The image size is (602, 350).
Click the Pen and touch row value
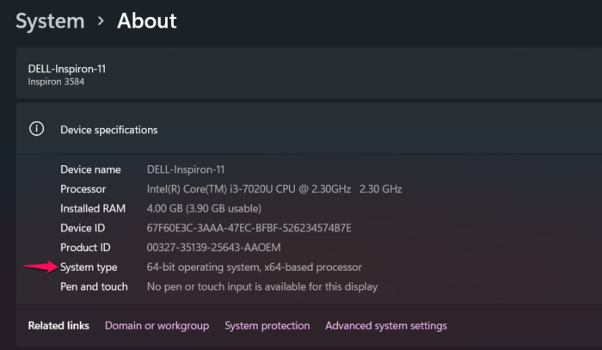(262, 287)
